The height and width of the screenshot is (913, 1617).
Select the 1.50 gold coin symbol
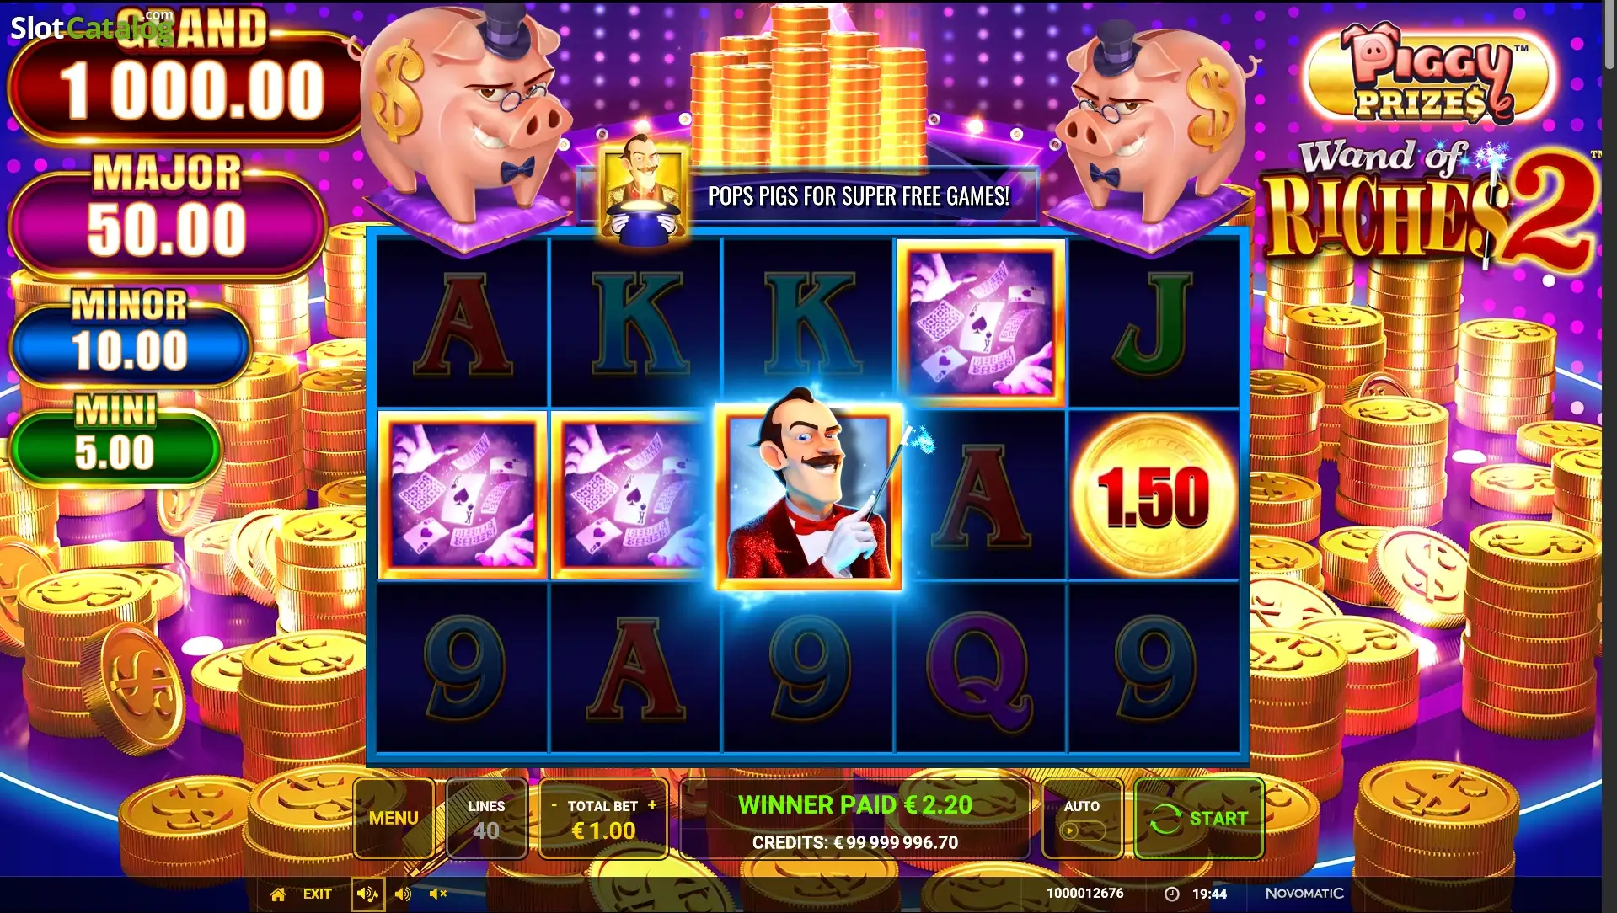(x=1153, y=496)
